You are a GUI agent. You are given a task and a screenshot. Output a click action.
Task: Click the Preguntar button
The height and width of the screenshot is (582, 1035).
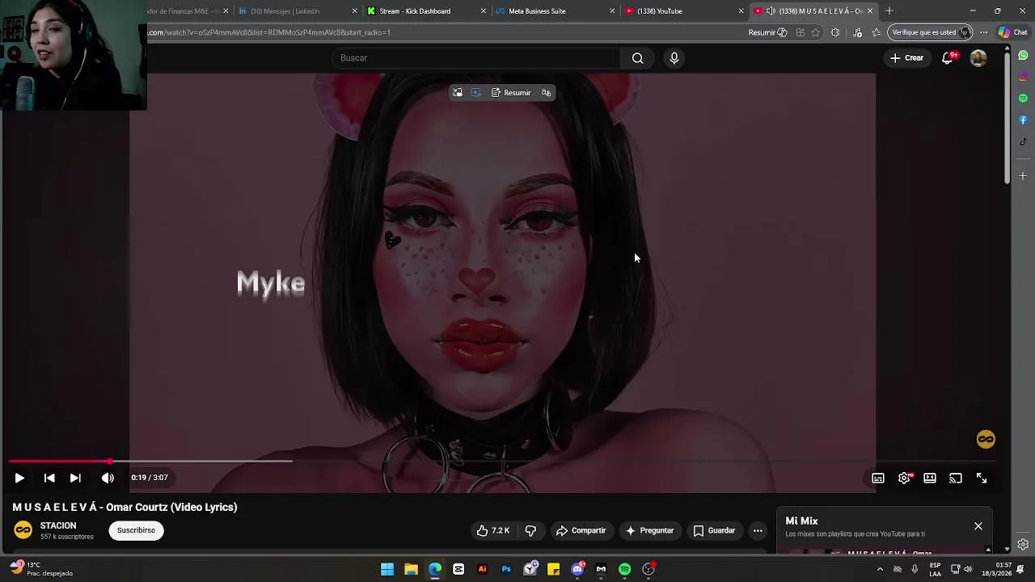pos(649,530)
